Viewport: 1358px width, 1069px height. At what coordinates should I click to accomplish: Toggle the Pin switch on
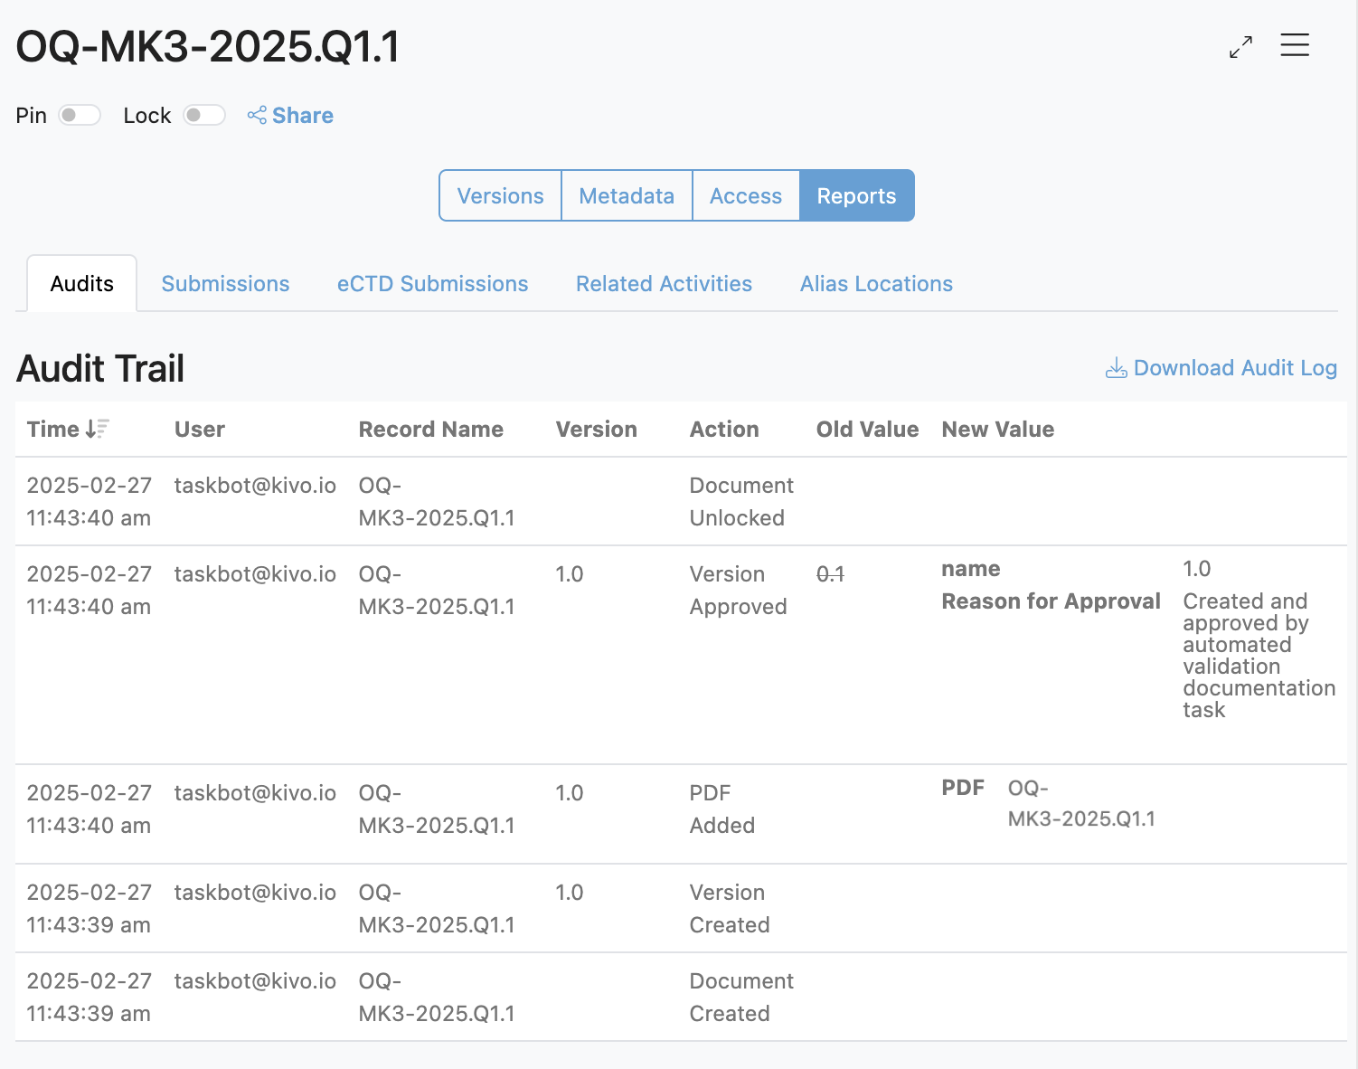(x=79, y=115)
